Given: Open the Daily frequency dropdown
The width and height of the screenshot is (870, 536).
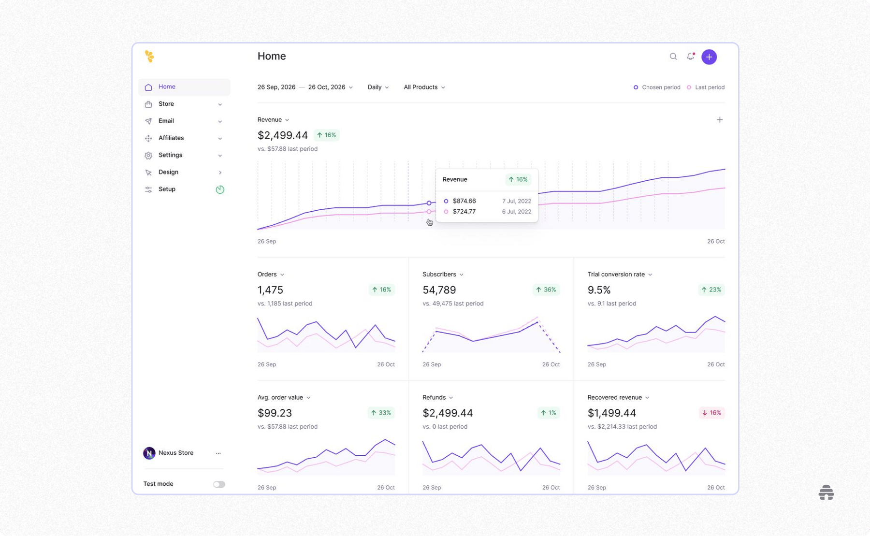Looking at the screenshot, I should (378, 87).
